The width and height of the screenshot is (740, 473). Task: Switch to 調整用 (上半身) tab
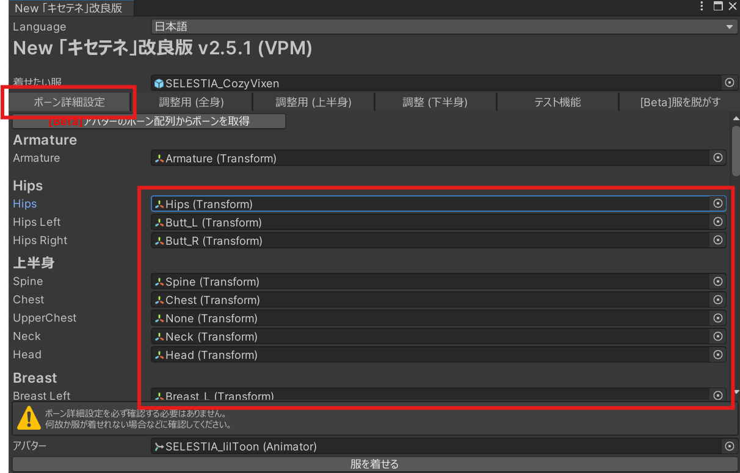pos(313,102)
